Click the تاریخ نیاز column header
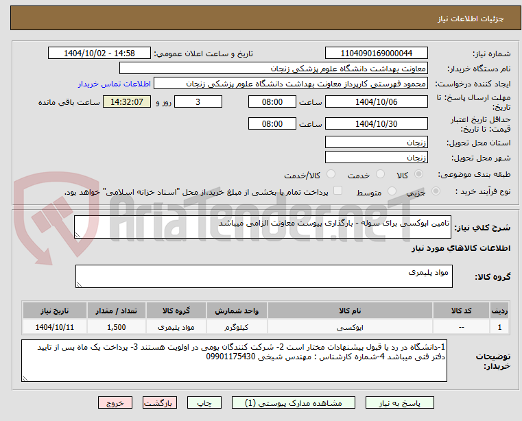The width and height of the screenshot is (522, 421). pyautogui.click(x=55, y=311)
